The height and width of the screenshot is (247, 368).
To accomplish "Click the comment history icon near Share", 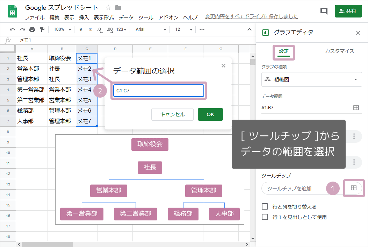I will click(324, 11).
